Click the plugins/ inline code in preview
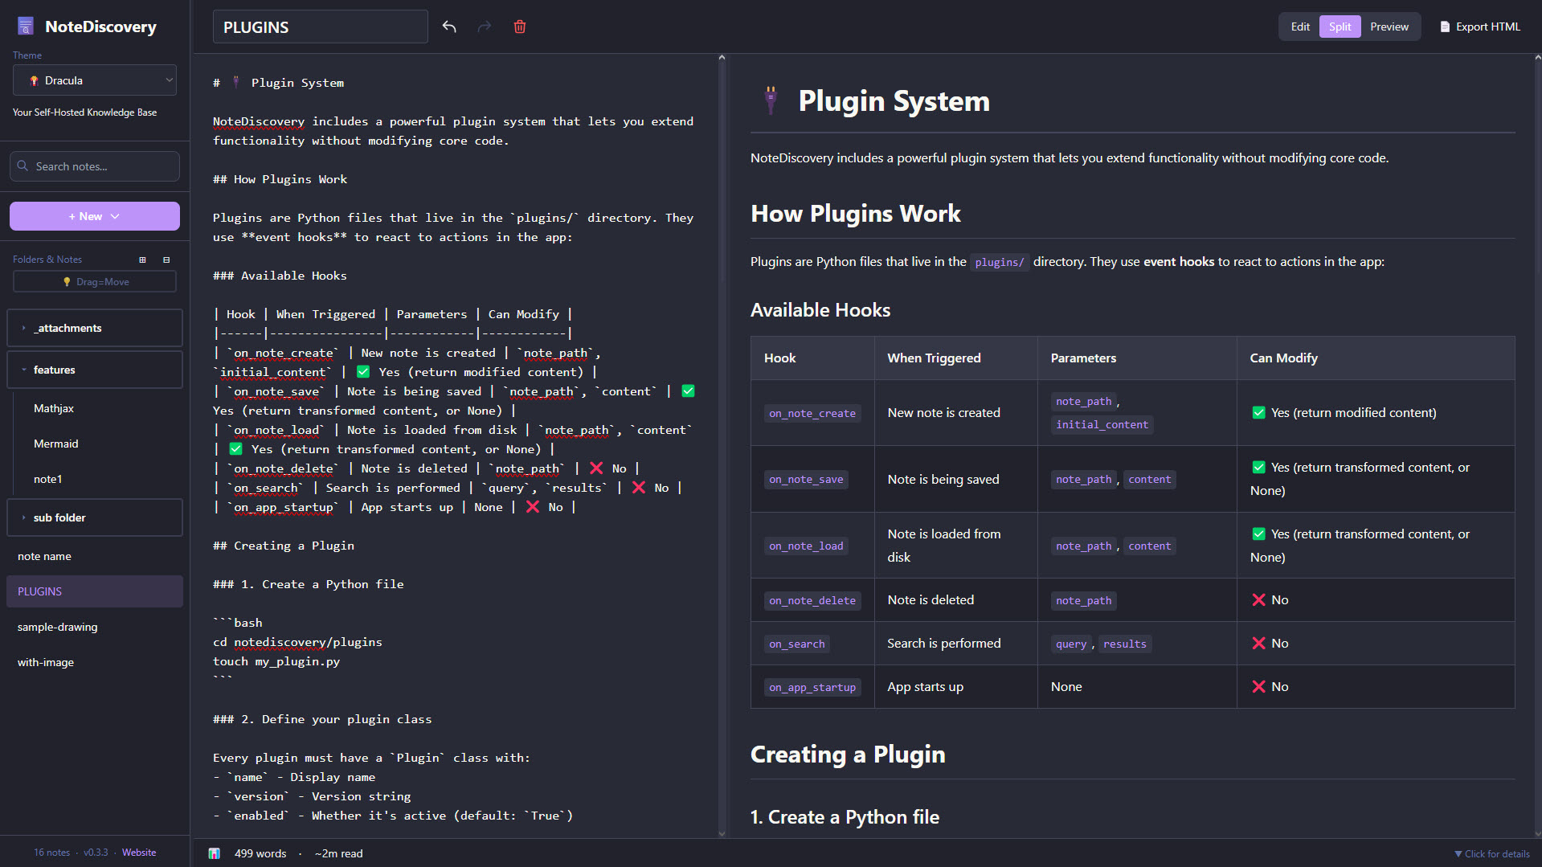This screenshot has height=867, width=1542. pos(1000,262)
